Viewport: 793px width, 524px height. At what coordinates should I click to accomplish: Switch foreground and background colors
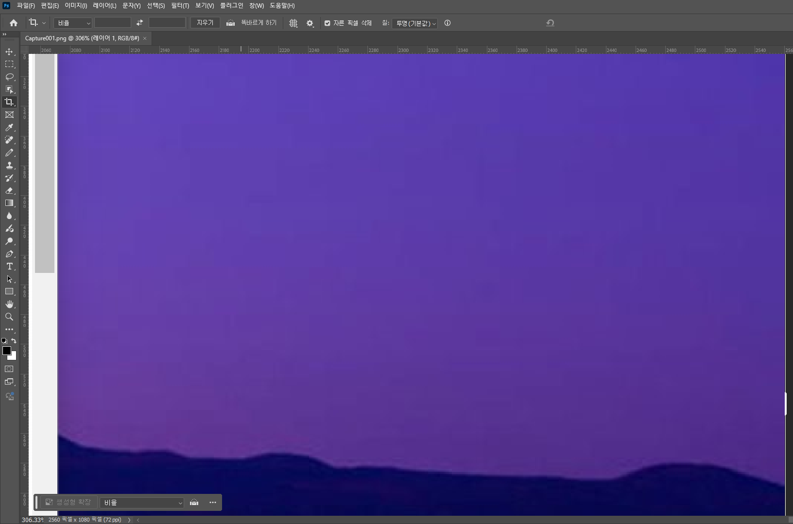(x=14, y=341)
